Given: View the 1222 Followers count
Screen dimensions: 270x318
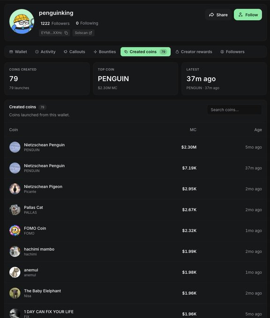Looking at the screenshot, I should 55,23.
